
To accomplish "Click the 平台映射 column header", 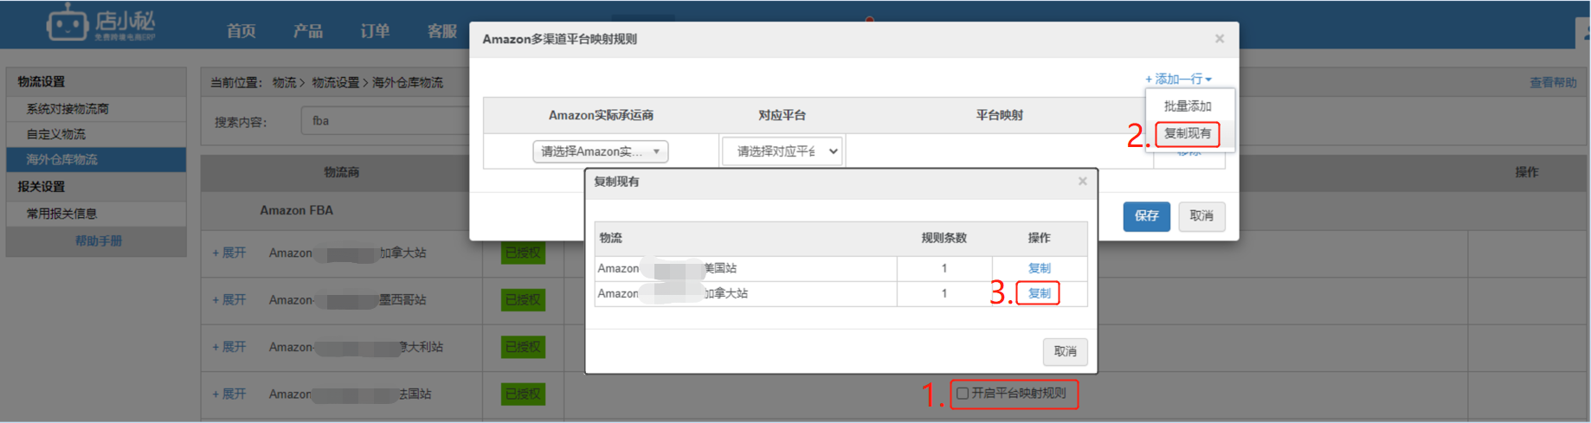I will pos(999,115).
